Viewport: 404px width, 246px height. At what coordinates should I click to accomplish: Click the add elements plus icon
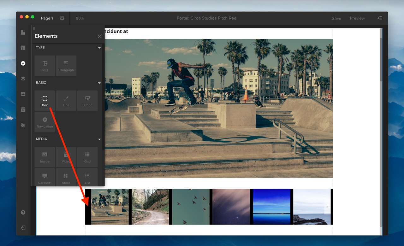coord(23,63)
